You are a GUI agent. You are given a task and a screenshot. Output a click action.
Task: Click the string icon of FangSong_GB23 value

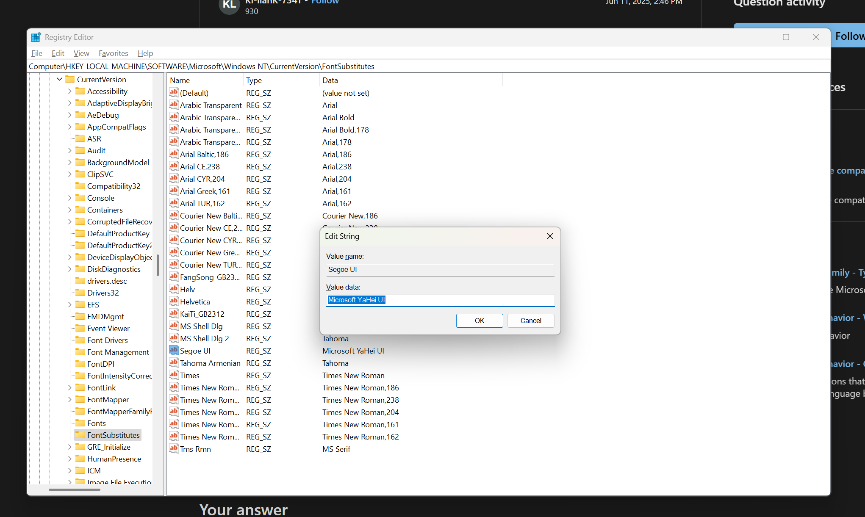click(174, 277)
